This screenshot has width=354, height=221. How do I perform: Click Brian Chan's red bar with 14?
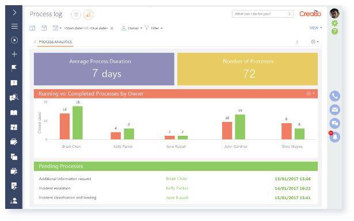coord(65,127)
